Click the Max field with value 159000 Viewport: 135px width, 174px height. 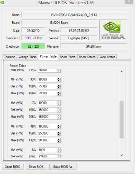click(x=47, y=117)
